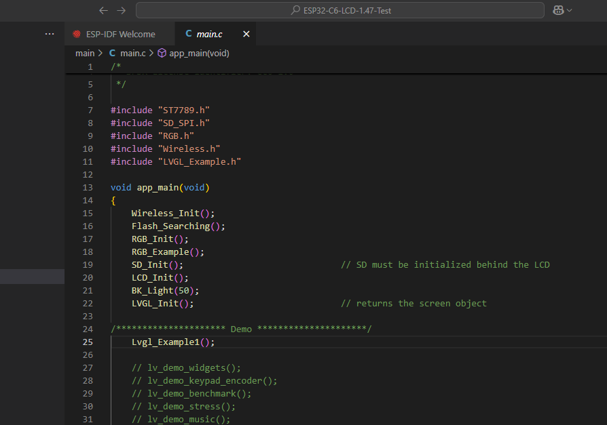The image size is (607, 425).
Task: Click the #include "LVGL_Example.h" line
Action: [x=176, y=161]
